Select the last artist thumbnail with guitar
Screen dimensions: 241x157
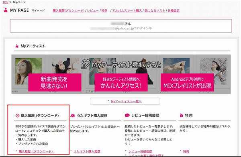tap(213, 71)
